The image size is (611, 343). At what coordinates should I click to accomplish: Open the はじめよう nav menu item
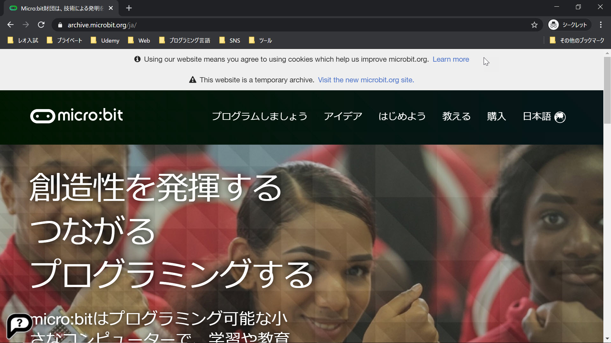click(402, 116)
